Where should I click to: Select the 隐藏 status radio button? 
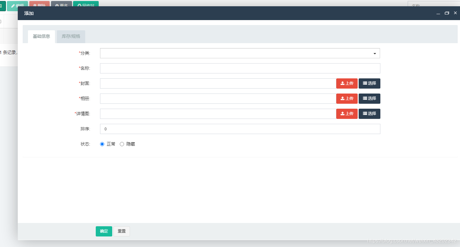click(122, 144)
